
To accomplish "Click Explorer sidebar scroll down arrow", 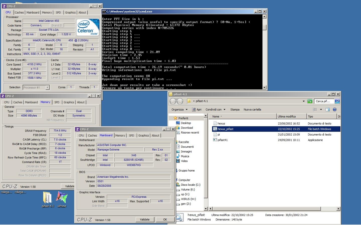I will pyautogui.click(x=206, y=208).
